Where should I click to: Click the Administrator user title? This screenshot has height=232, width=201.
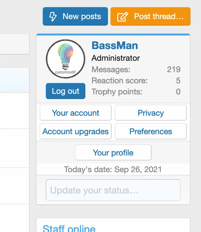(116, 58)
